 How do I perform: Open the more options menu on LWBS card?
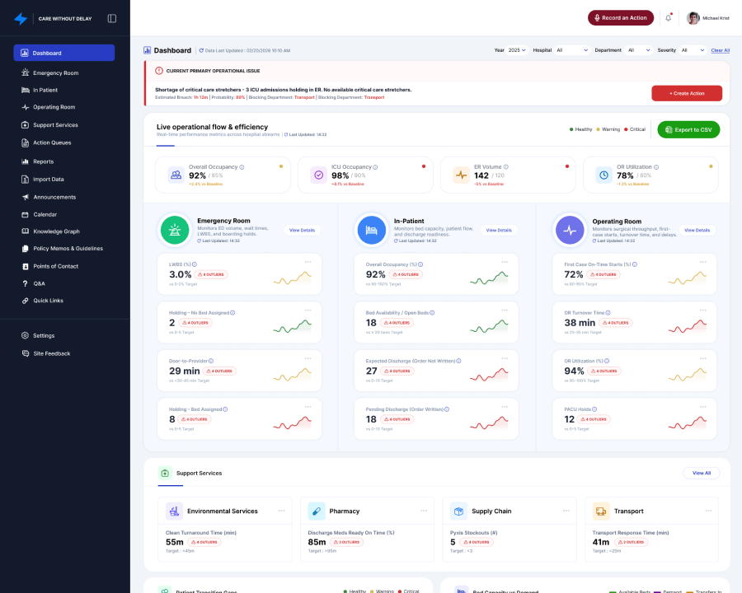[x=308, y=262]
